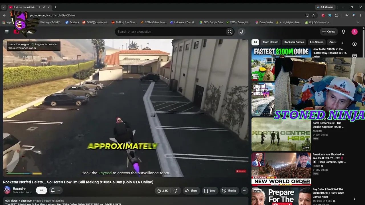Viewport: 365px width, 205px height.
Task: Click the Ask Gemini button
Action: 325,7
